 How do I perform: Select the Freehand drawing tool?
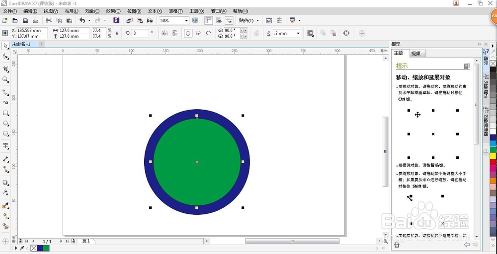point(5,92)
